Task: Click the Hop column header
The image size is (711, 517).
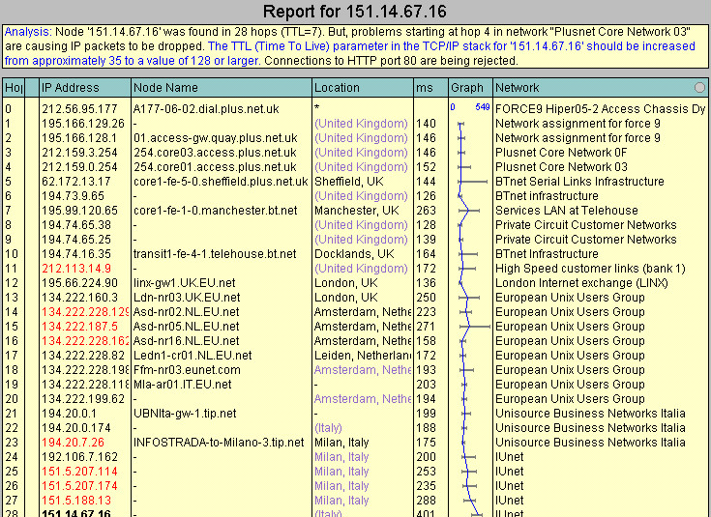Action: (x=14, y=87)
